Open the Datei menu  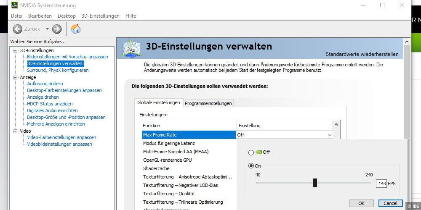17,16
